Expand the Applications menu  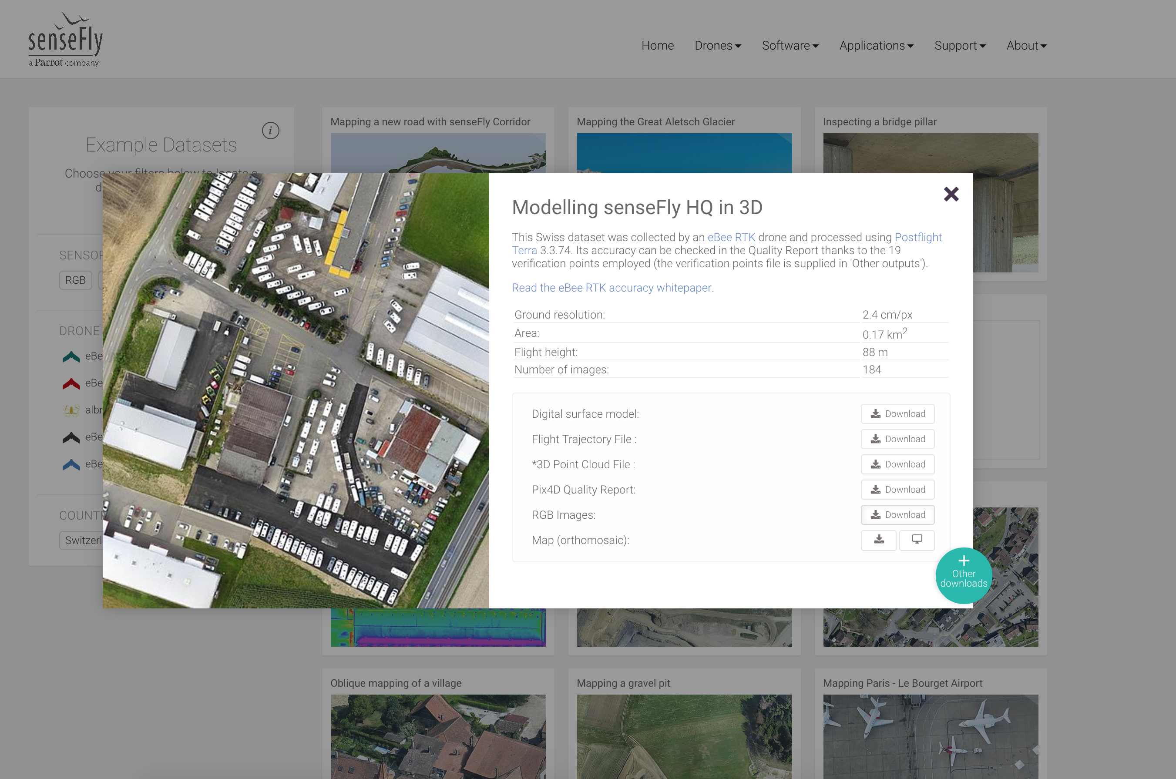click(876, 46)
